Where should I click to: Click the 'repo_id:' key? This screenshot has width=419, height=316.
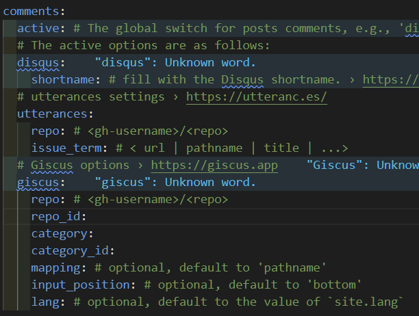coord(59,217)
